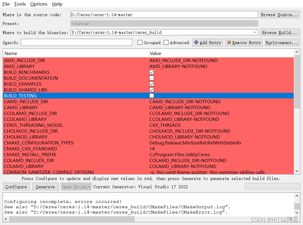Uncheck BUILD_BENCHMARKS checkbox
This screenshot has width=303, height=225.
tap(152, 72)
